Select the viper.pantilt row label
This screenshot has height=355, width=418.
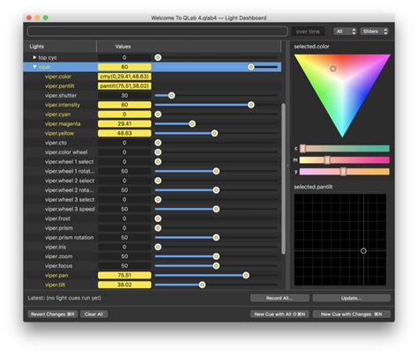pos(60,86)
